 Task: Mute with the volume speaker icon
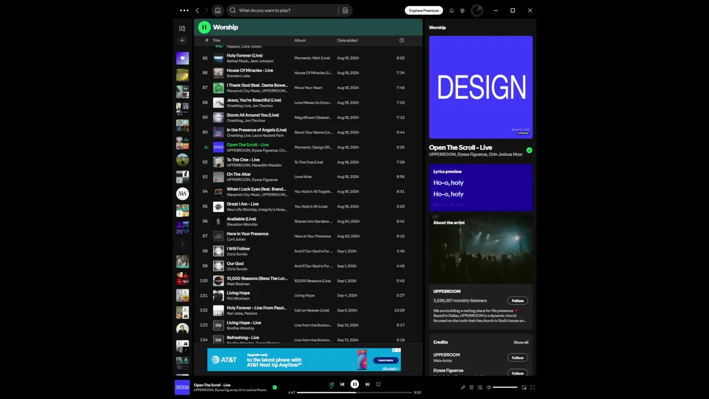489,387
